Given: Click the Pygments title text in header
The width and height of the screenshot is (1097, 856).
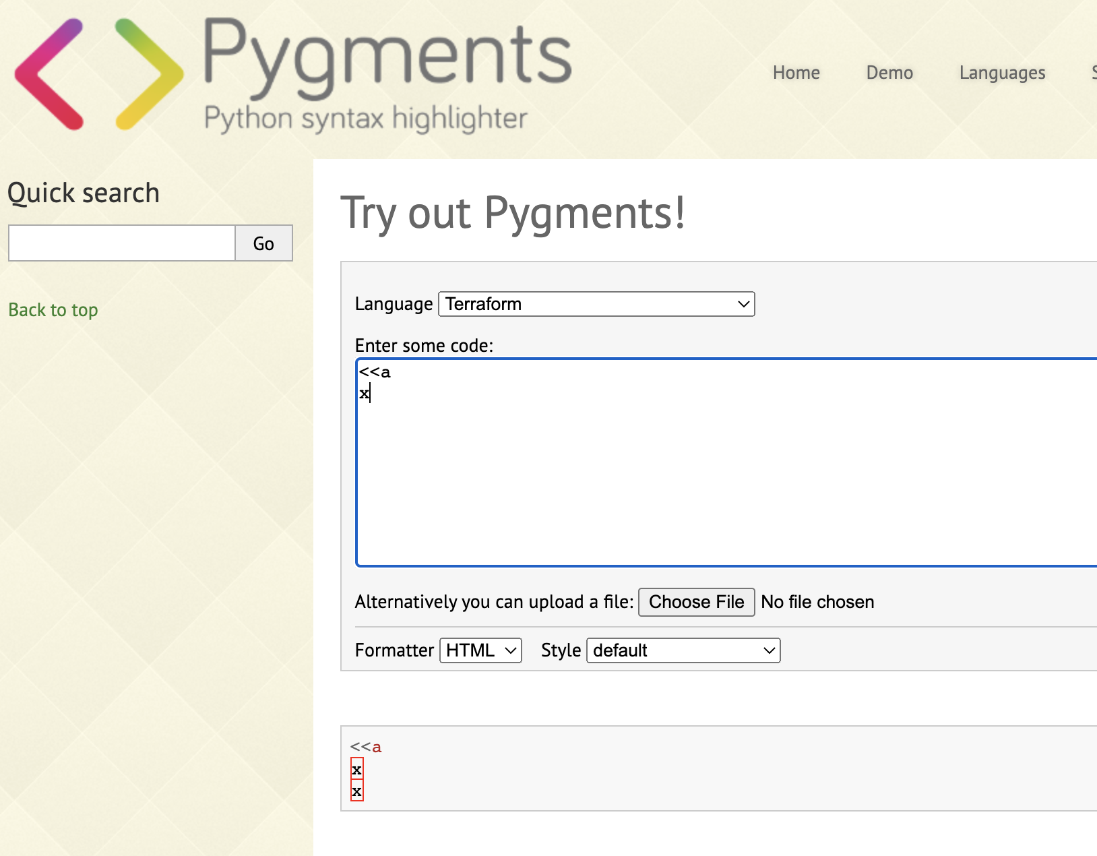Looking at the screenshot, I should pyautogui.click(x=387, y=57).
